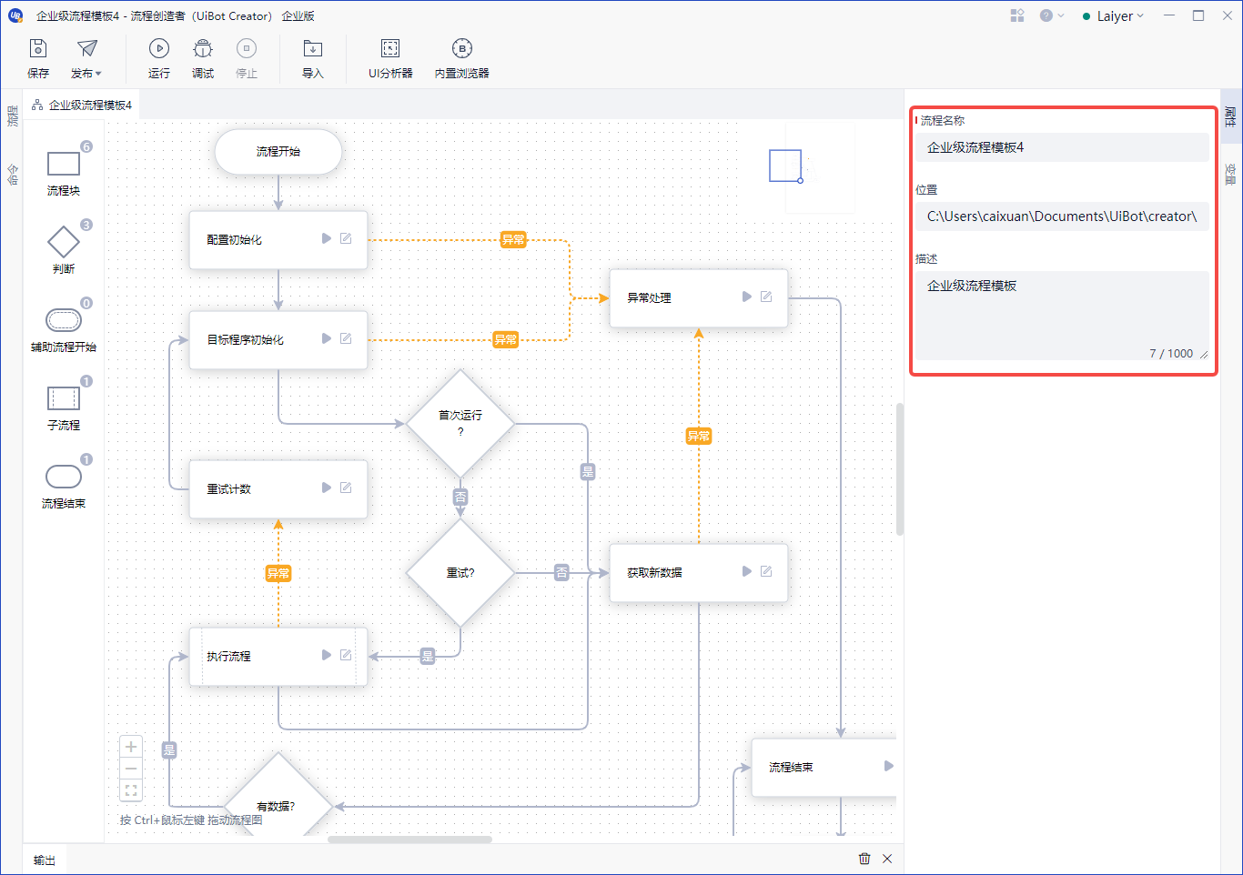
Task: Click the 停止 stop icon
Action: click(x=247, y=49)
